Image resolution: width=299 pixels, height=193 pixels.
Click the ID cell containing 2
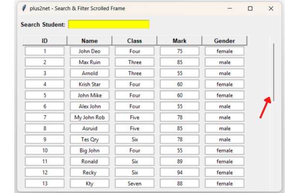(45, 62)
